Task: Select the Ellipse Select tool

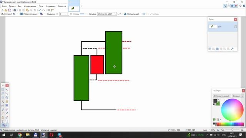Action: pyautogui.click(x=3, y=97)
